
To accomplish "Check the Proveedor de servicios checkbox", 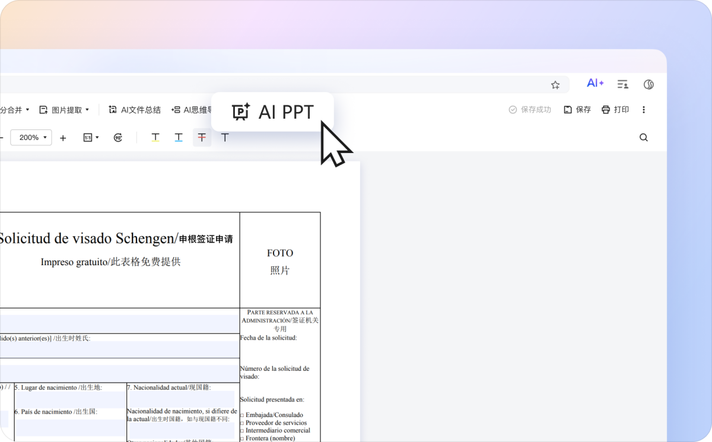I will [242, 422].
